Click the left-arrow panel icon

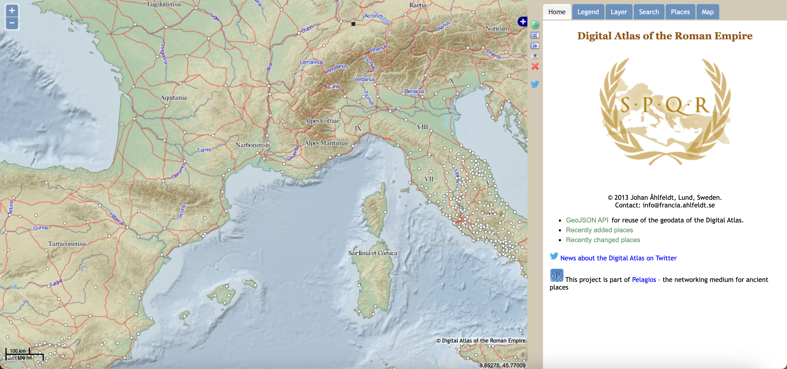click(535, 35)
